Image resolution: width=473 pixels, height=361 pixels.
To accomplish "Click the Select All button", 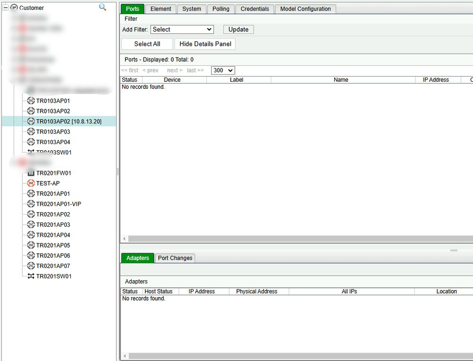I will tap(147, 44).
